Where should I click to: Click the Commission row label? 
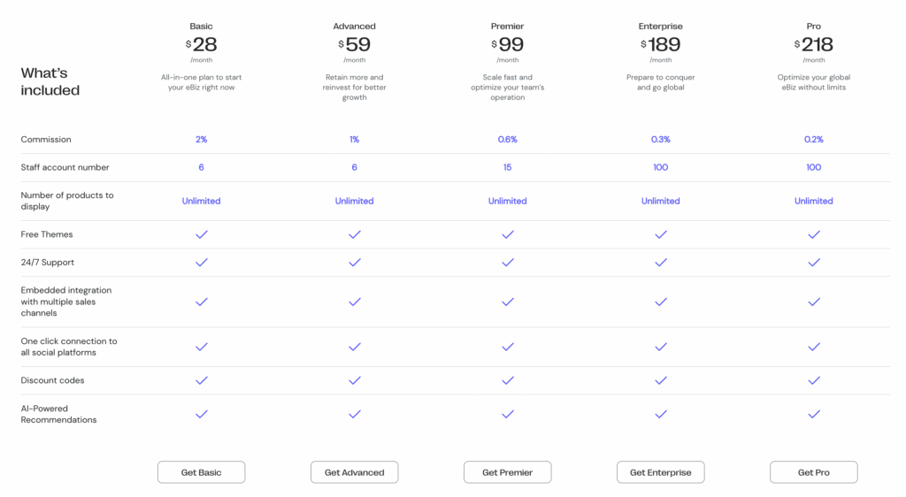(x=46, y=139)
